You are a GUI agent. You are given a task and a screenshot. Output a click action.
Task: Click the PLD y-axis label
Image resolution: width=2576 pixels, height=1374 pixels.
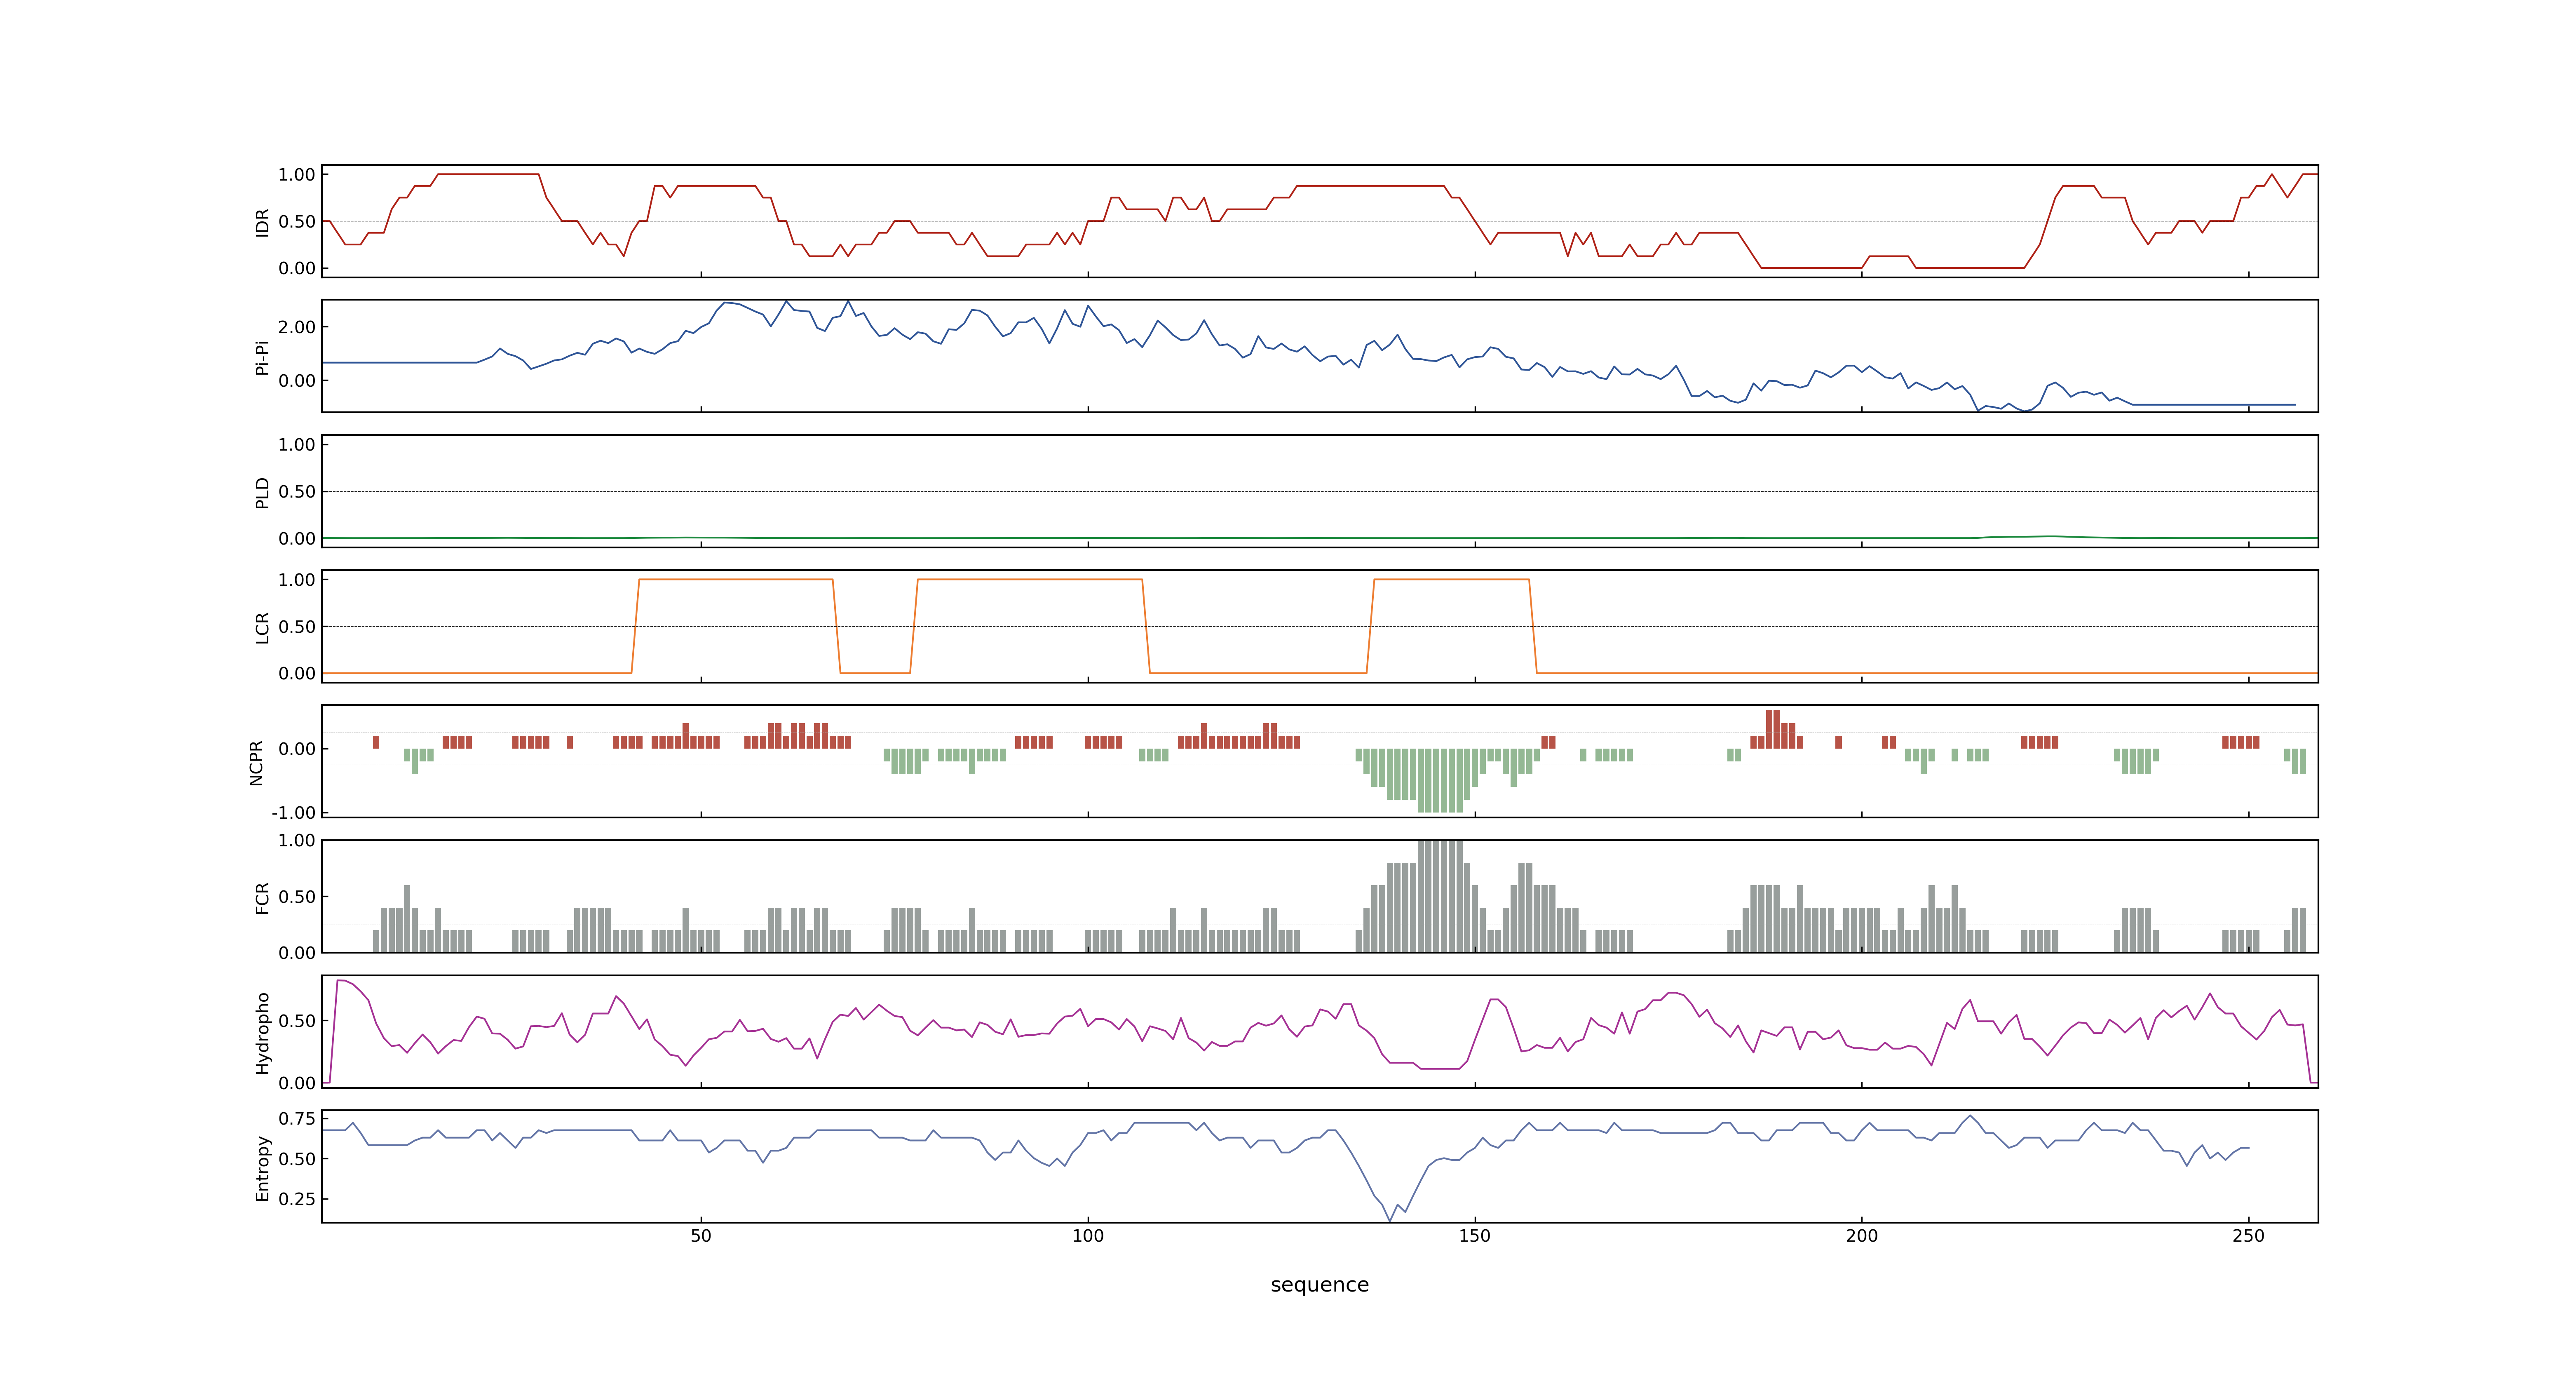coord(263,492)
